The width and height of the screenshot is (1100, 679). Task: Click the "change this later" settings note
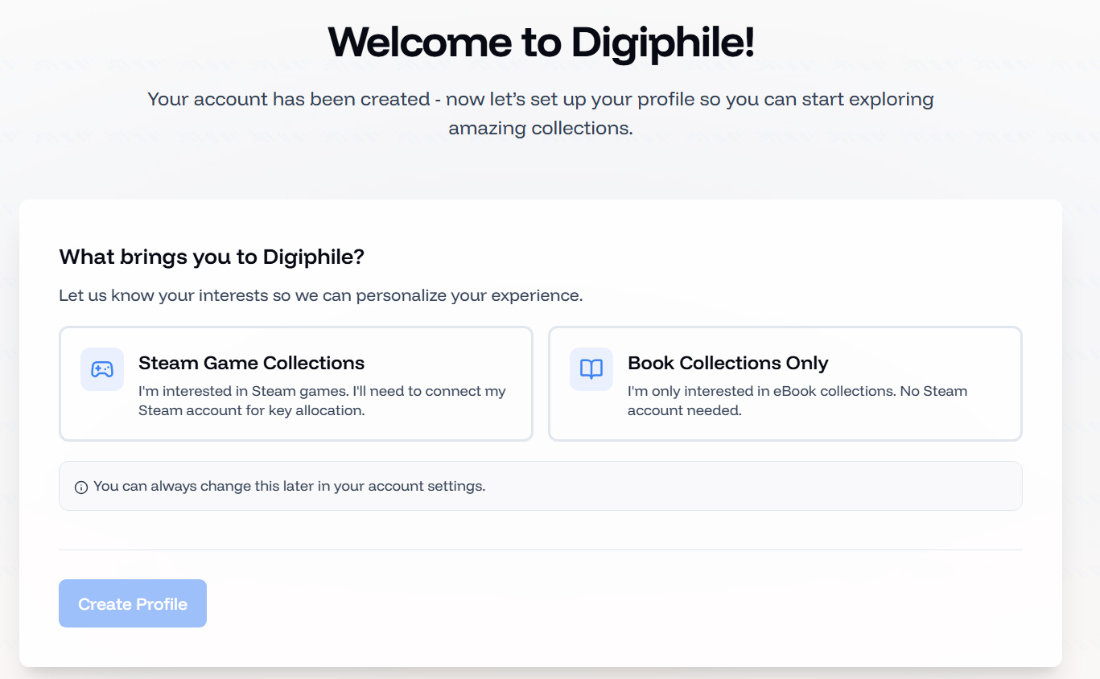click(x=289, y=486)
